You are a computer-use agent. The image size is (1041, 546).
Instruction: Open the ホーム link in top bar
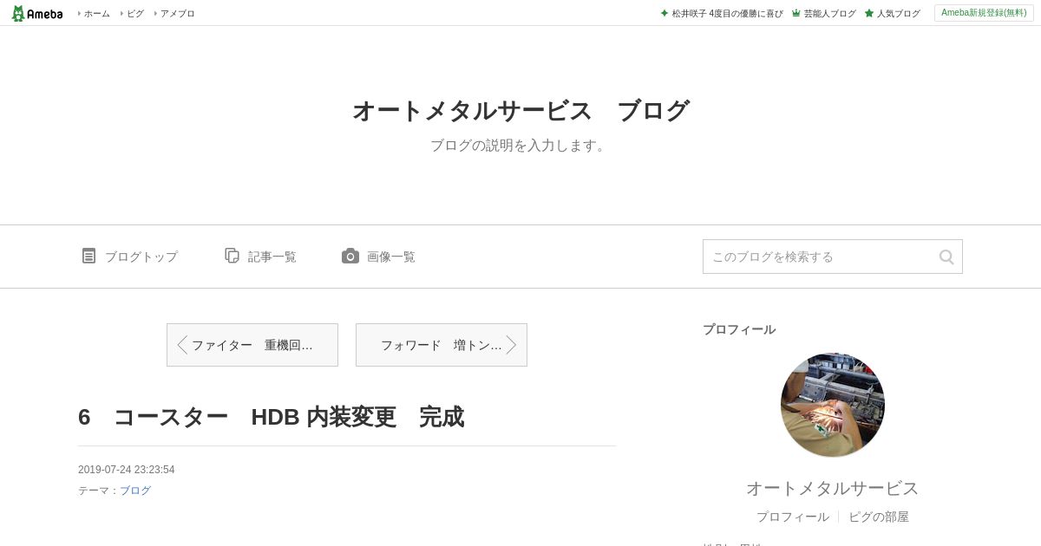pyautogui.click(x=96, y=14)
